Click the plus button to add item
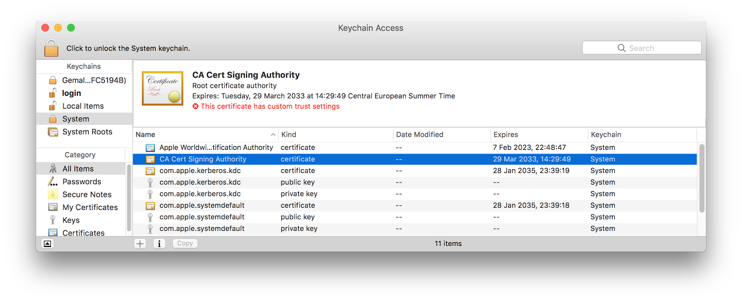The image size is (742, 303). point(140,244)
